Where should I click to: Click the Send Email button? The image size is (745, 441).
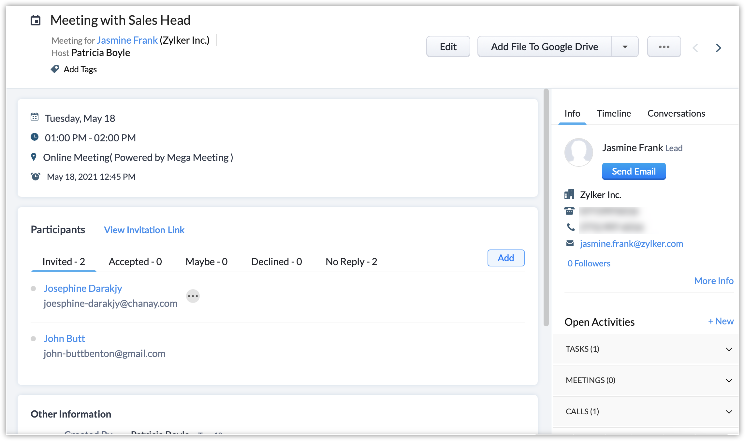click(634, 171)
